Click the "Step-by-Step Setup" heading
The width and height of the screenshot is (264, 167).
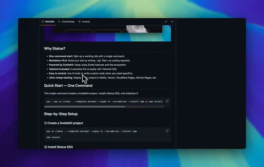click(x=61, y=114)
